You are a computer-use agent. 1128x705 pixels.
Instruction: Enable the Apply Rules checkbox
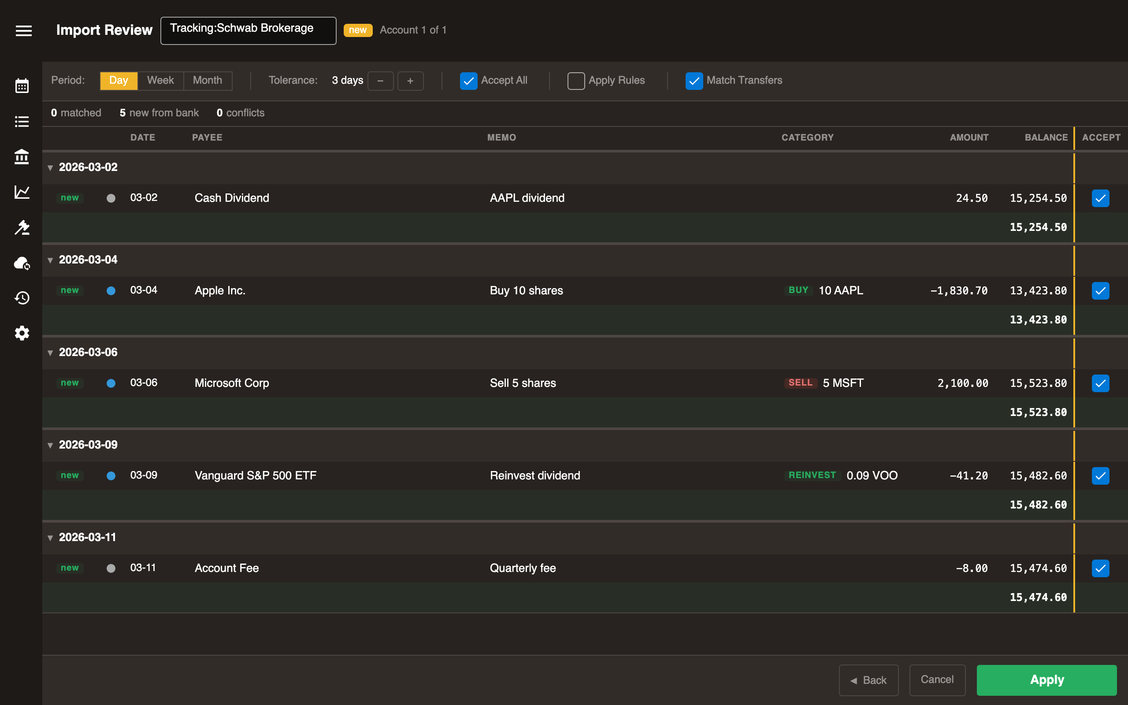pyautogui.click(x=576, y=81)
